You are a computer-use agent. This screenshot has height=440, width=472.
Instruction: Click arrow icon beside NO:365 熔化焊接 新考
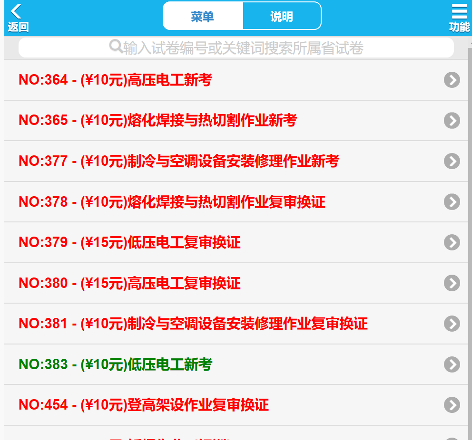(452, 121)
